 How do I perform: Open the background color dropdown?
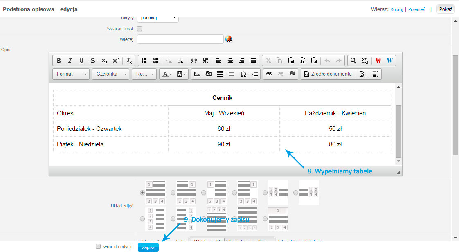coord(181,74)
